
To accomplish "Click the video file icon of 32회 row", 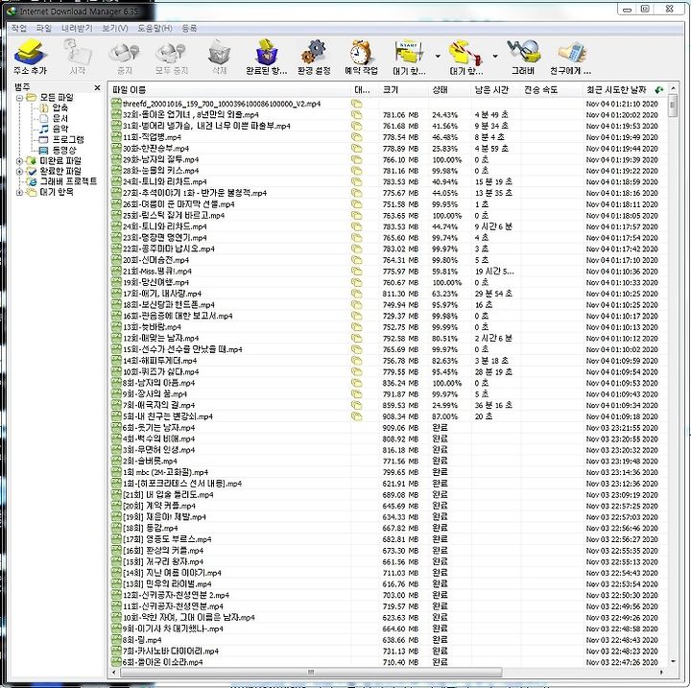I will (x=116, y=114).
